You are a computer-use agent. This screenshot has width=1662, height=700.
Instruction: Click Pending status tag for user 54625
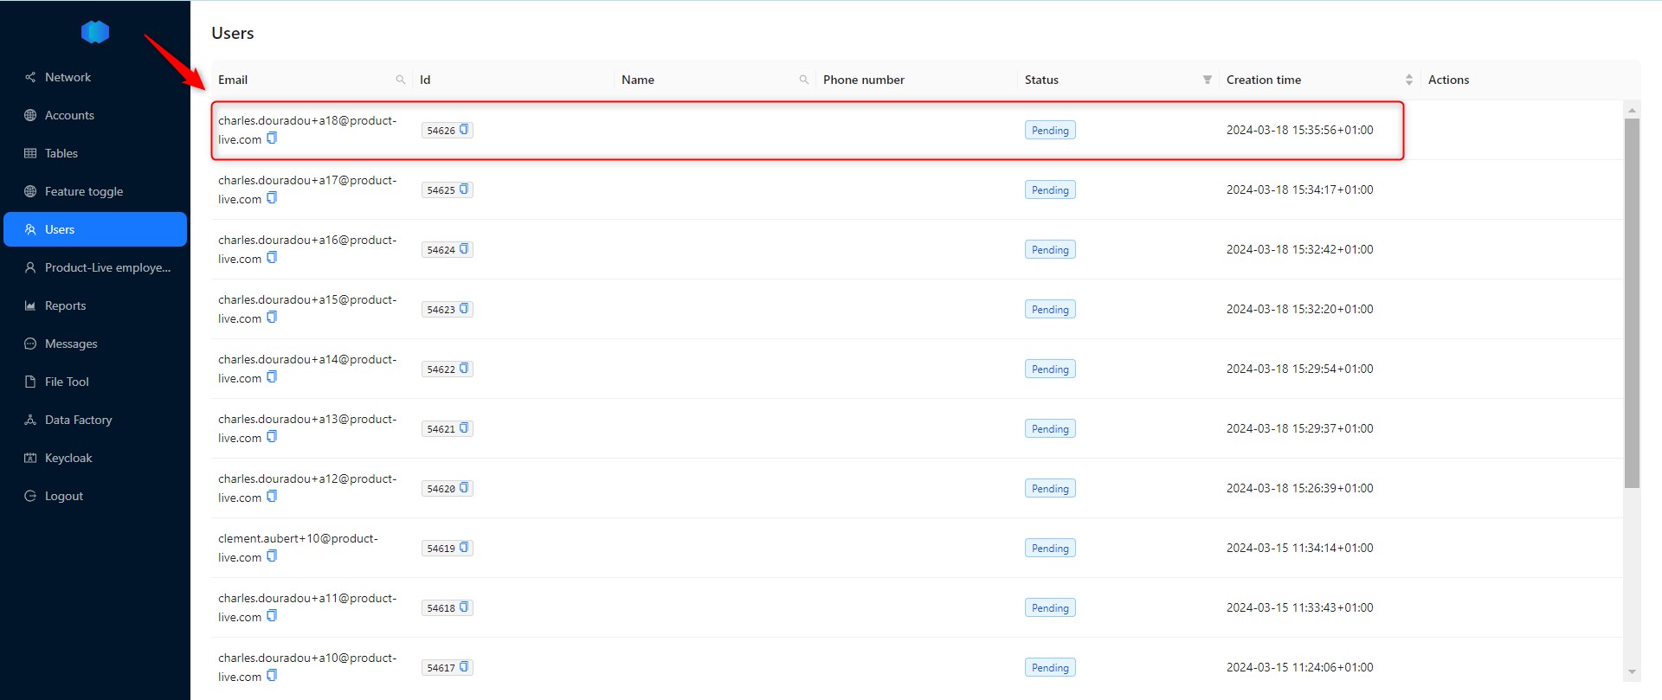tap(1050, 190)
